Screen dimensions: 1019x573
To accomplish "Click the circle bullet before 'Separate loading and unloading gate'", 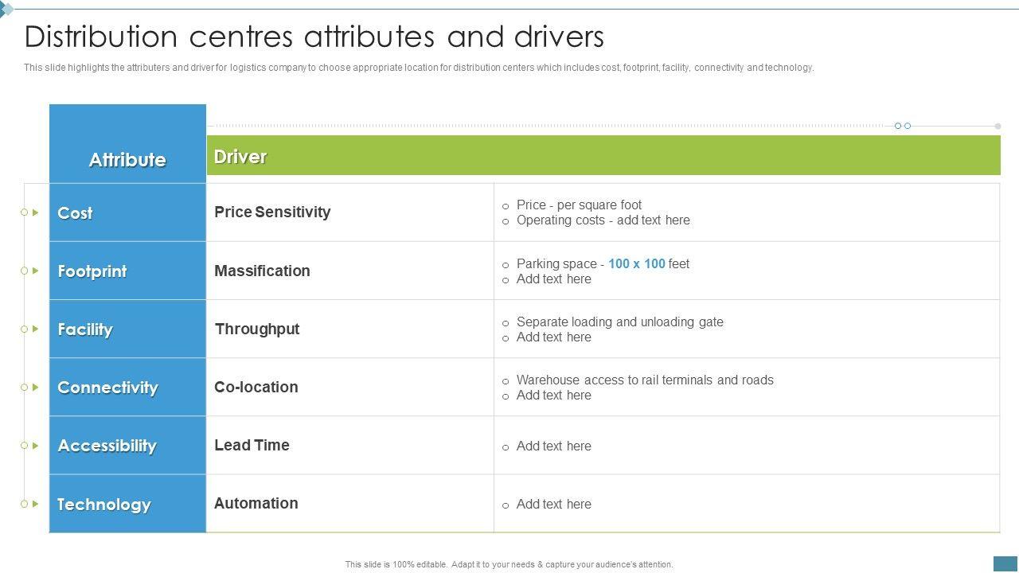I will tap(506, 323).
